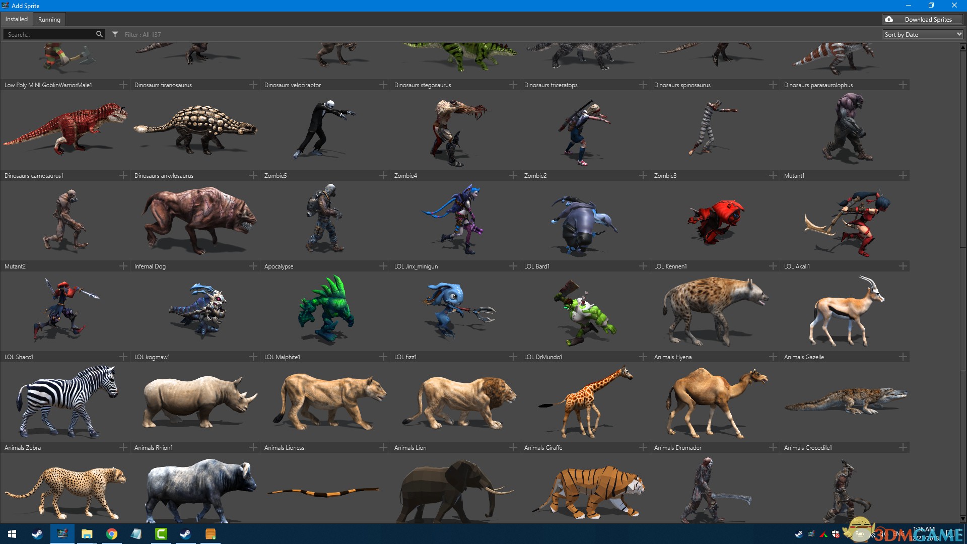Click plus next to Zombie2
This screenshot has width=967, height=544.
[x=643, y=175]
